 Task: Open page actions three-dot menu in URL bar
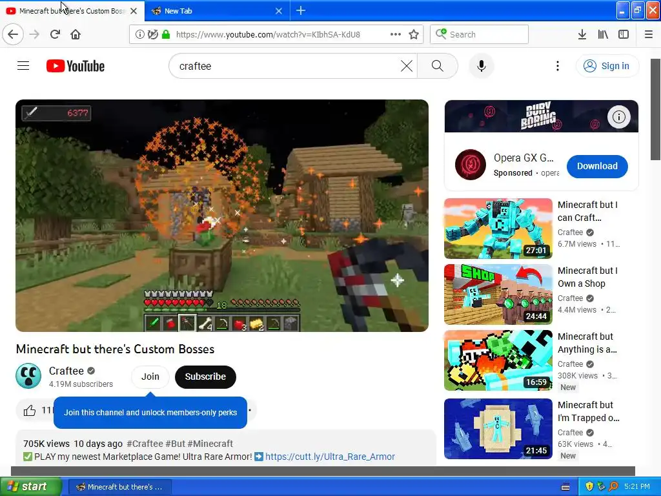coord(396,34)
